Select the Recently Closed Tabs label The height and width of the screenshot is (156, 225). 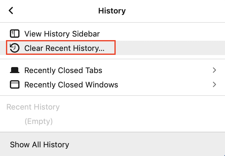(x=63, y=70)
